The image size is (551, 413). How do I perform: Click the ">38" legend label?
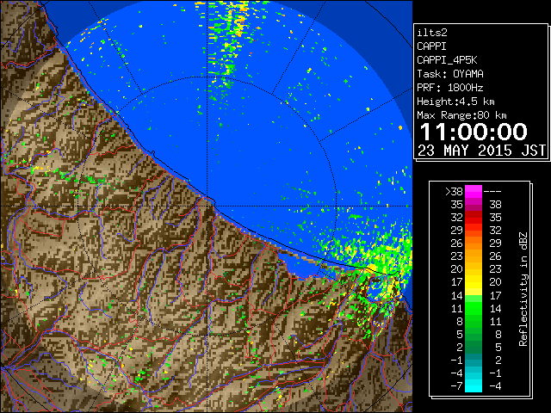coord(454,192)
